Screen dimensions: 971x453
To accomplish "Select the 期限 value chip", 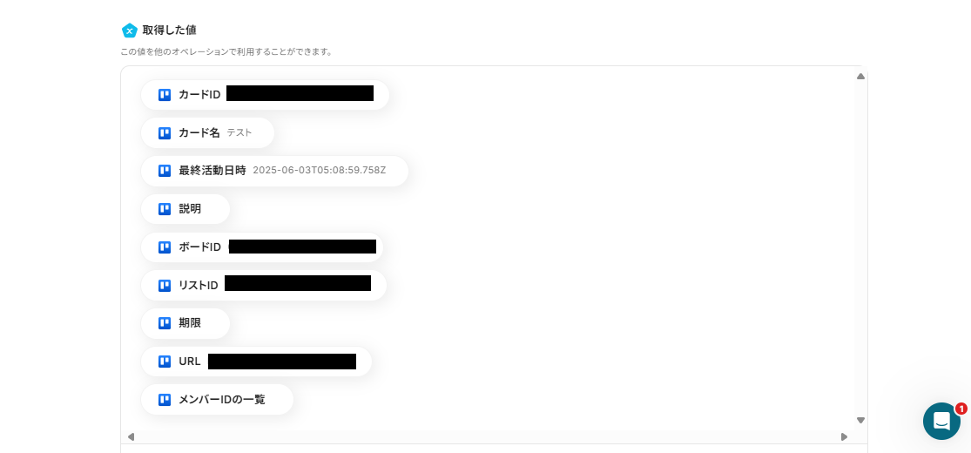I will 185,323.
